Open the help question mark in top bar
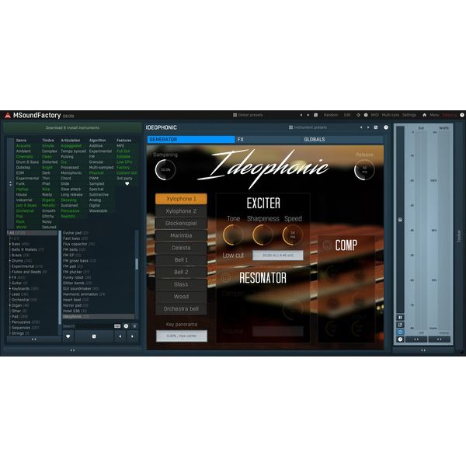The height and width of the screenshot is (466, 466). [x=462, y=115]
